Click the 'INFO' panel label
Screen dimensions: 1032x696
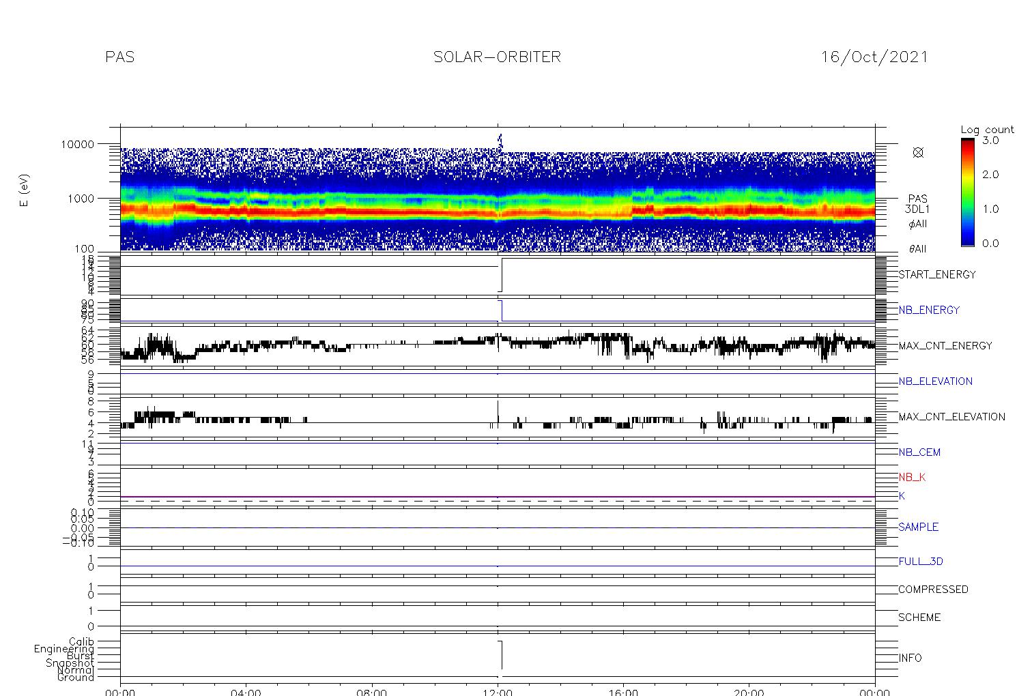click(910, 658)
